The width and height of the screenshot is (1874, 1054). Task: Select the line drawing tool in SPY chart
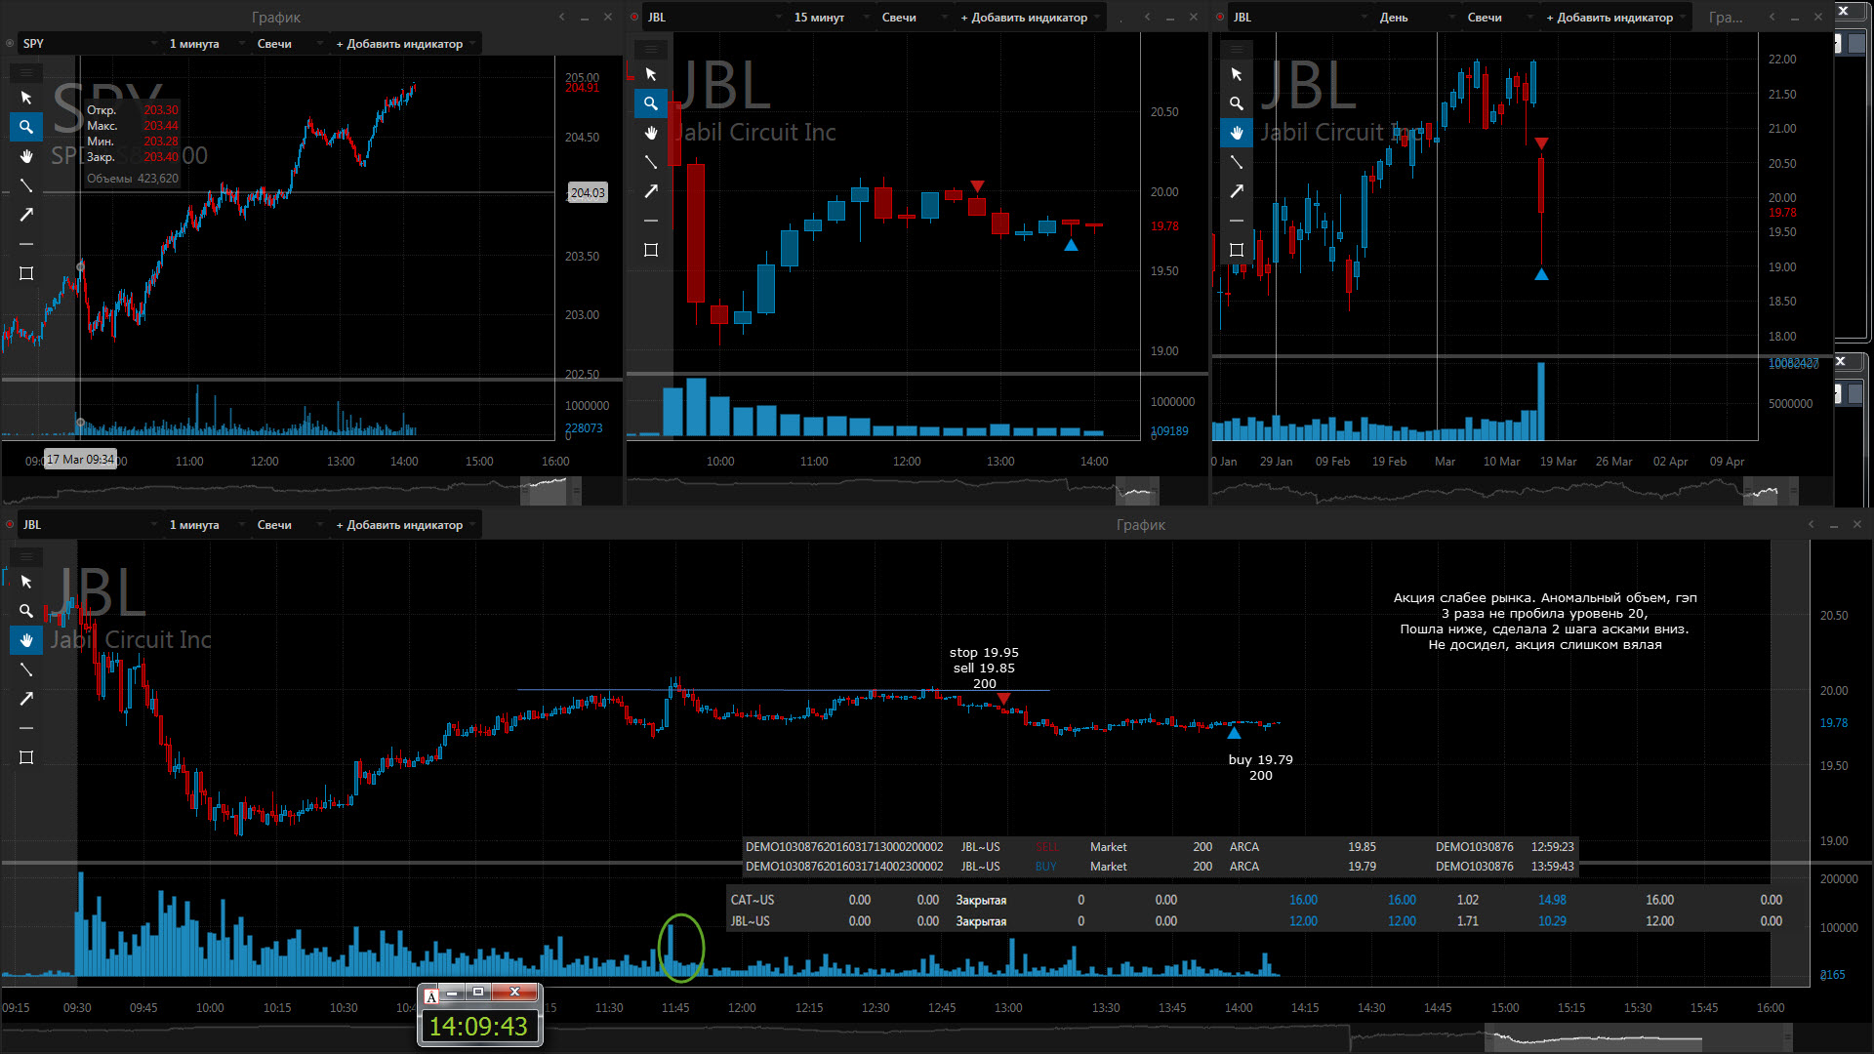click(26, 185)
